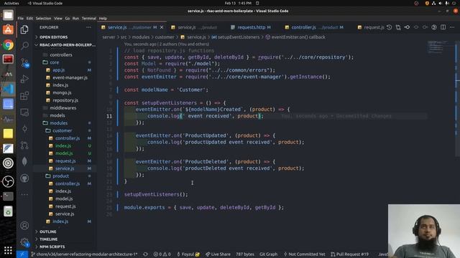Expand the Outline section

pyautogui.click(x=48, y=231)
